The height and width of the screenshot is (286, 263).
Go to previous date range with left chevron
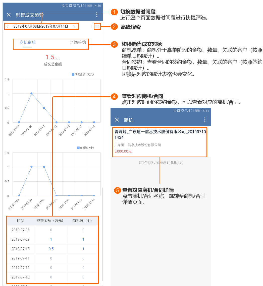point(8,27)
